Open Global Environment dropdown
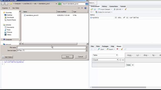Image resolution: width=161 pixels, height=90 pixels. (x=104, y=12)
